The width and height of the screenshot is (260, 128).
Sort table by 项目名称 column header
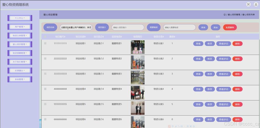point(81,37)
